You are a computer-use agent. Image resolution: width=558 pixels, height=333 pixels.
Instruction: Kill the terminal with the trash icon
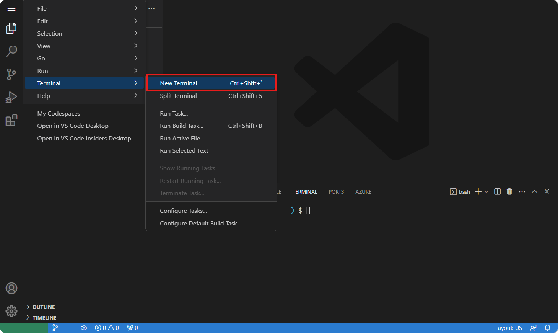coord(509,191)
